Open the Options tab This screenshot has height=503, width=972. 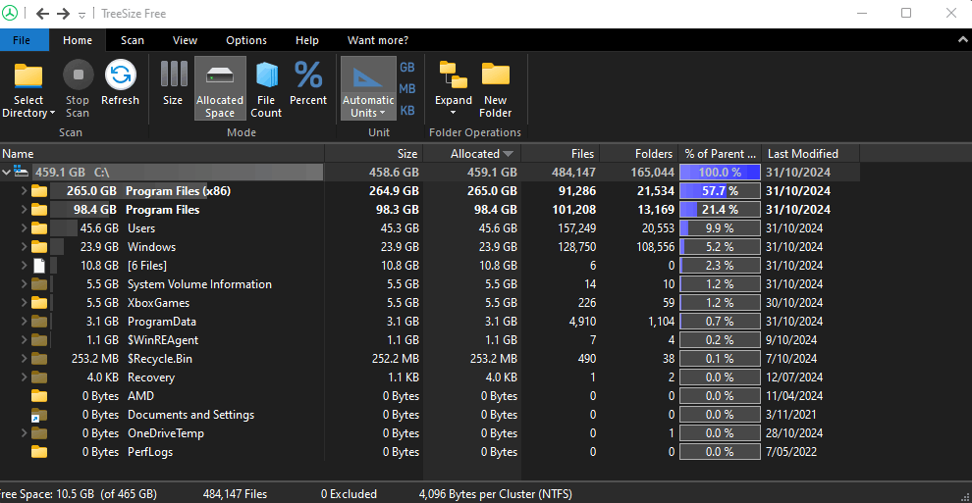click(x=246, y=40)
